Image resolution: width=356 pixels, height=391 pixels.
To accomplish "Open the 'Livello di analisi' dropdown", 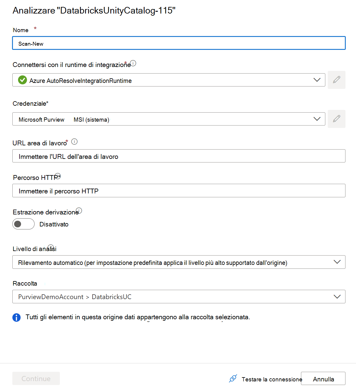I will click(337, 262).
